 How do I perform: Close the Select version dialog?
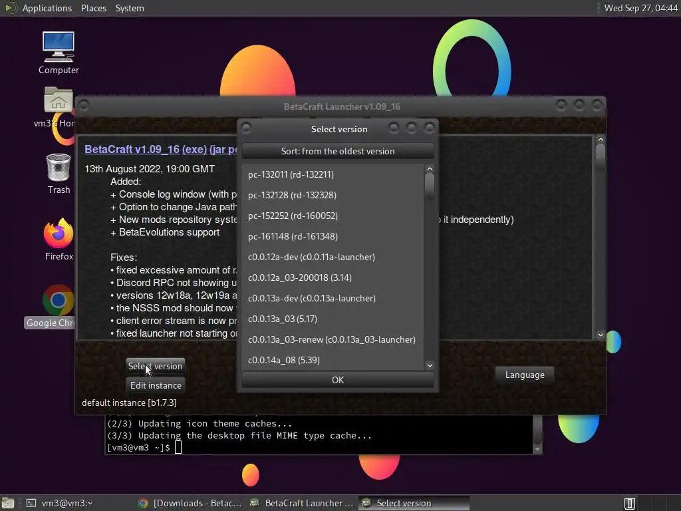429,128
